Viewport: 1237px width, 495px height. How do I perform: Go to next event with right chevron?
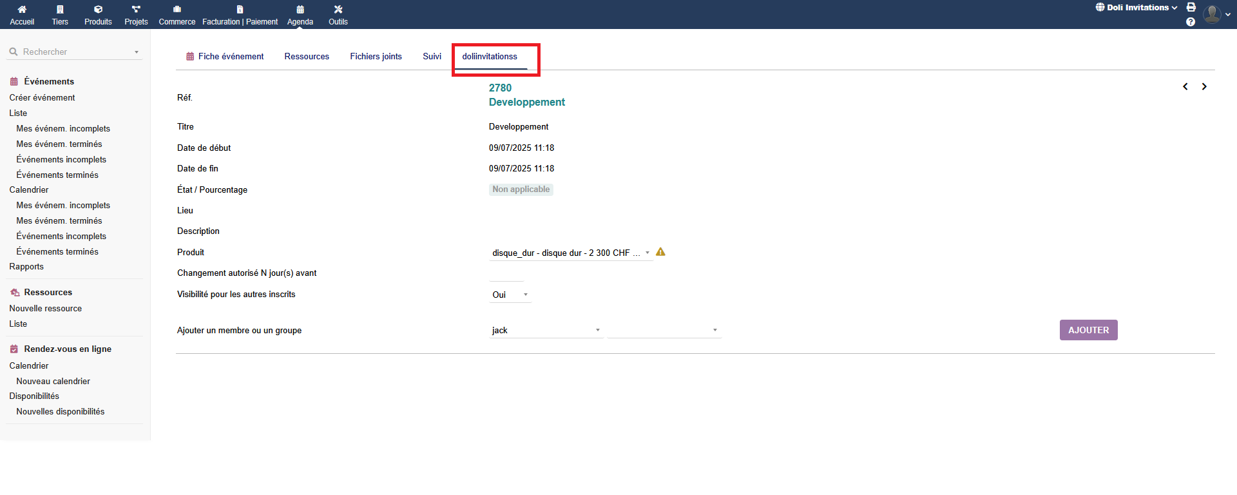tap(1204, 86)
